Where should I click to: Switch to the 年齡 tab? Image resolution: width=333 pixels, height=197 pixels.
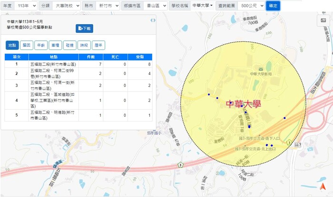pyautogui.click(x=41, y=45)
